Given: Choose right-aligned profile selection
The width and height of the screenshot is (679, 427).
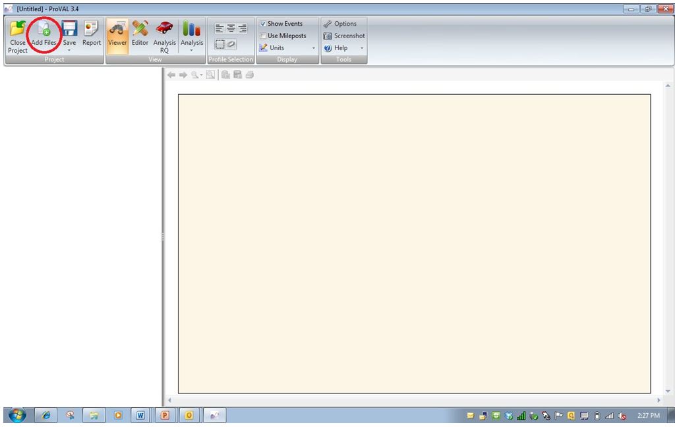Looking at the screenshot, I should pyautogui.click(x=242, y=28).
